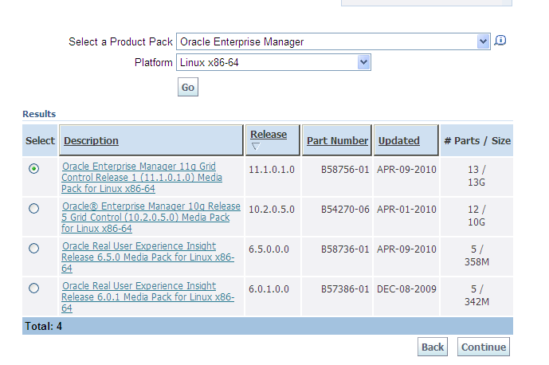Click the # Parts / Size column header
Viewport: 549px width, 365px height.
[477, 141]
